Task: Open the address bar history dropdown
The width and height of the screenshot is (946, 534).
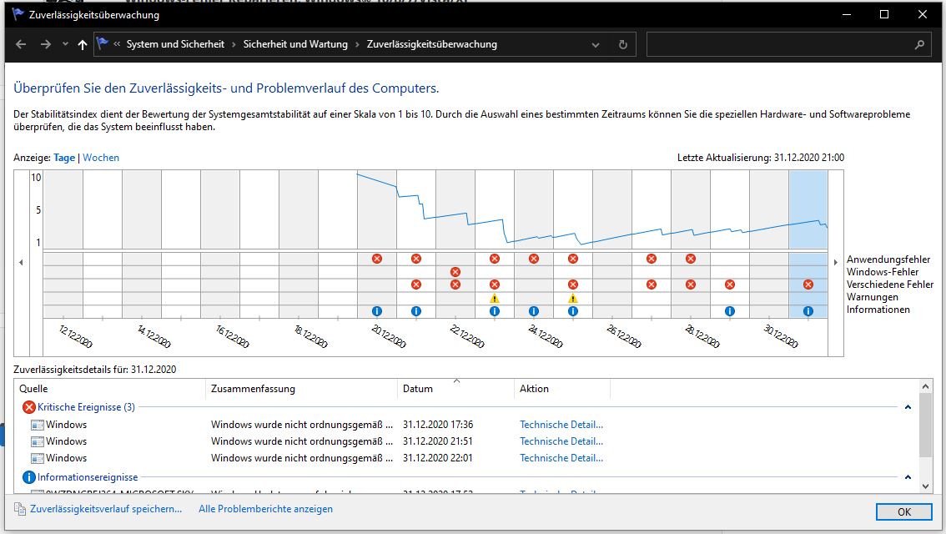Action: 596,45
